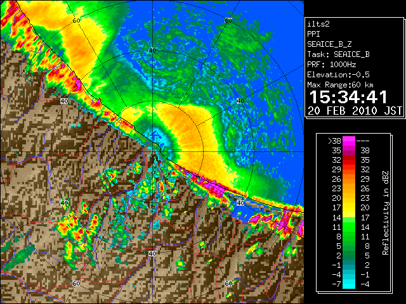Pick the yellow legend swatch for 17–20 dBZ
Screen dimensions: 406x304
349,208
